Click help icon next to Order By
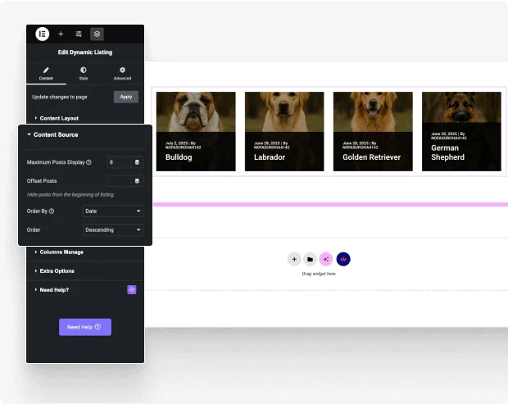 coord(52,211)
